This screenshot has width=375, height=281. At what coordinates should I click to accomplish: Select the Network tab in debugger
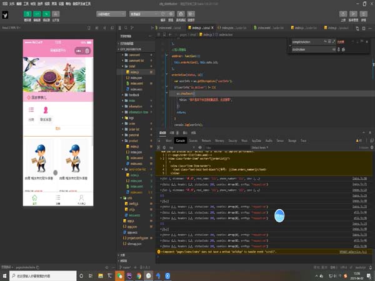[x=206, y=141]
